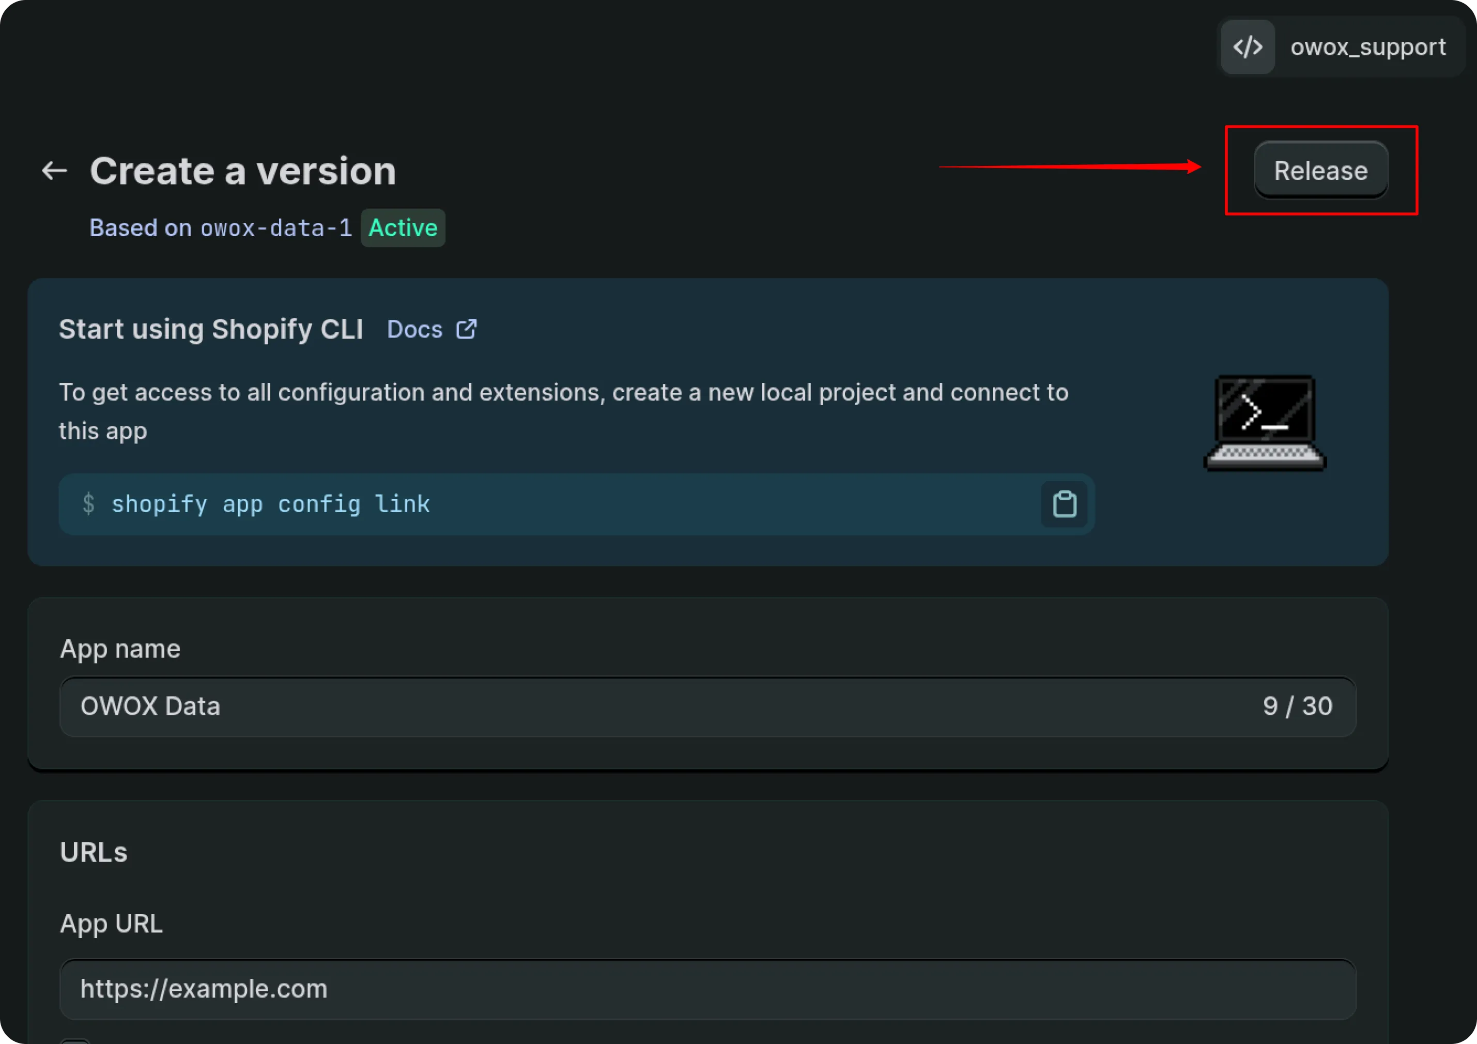Select the shopify app config link command text
The width and height of the screenshot is (1477, 1044).
pos(271,504)
